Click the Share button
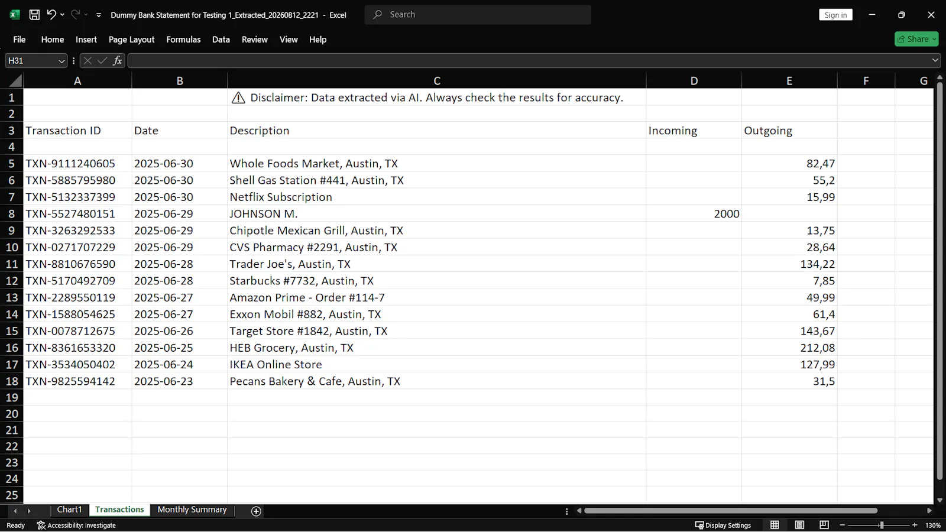This screenshot has width=946, height=532. click(916, 39)
